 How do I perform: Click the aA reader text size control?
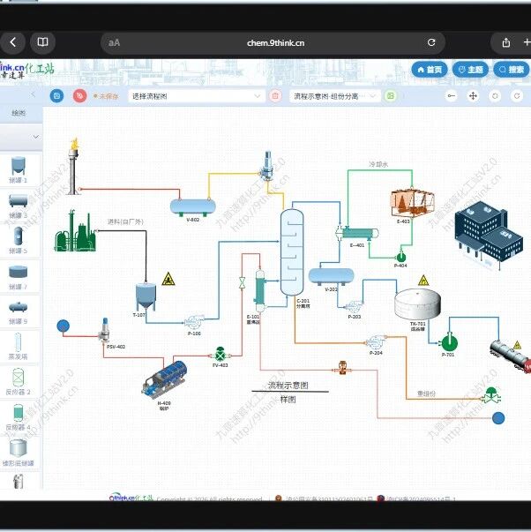114,42
